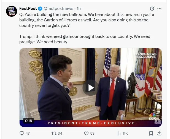
Task: Click the 11K views count
Action: pyautogui.click(x=125, y=134)
